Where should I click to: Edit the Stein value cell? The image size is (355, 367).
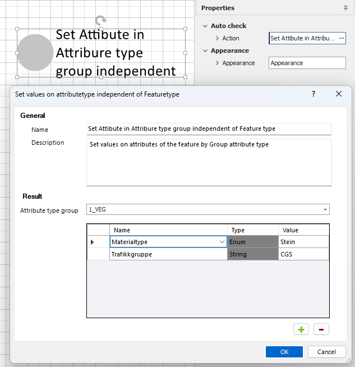(304, 242)
